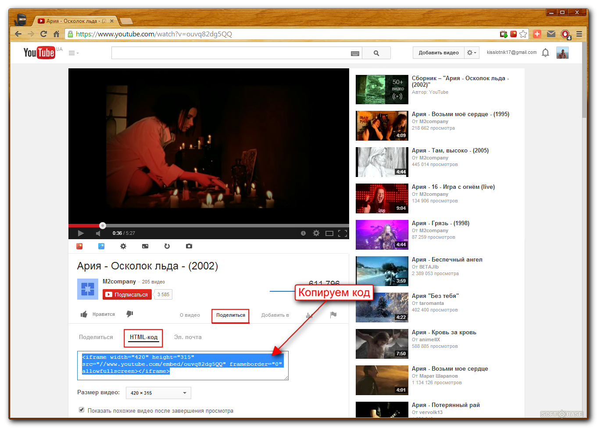This screenshot has height=428, width=597.
Task: Click the red shield extension icon
Action: coord(565,34)
